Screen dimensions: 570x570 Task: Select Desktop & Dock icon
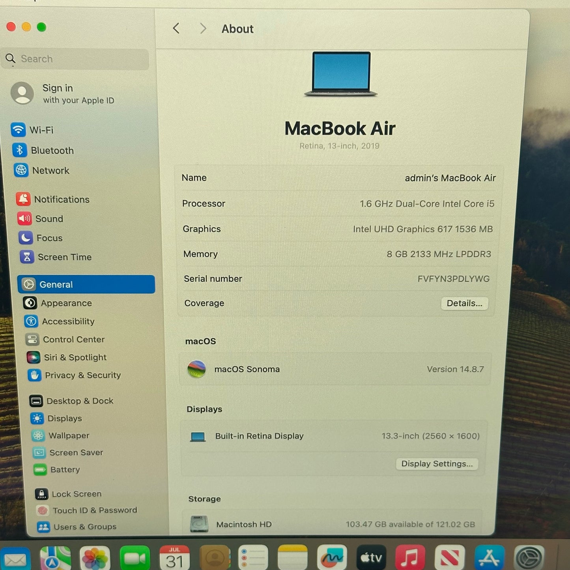coord(36,401)
